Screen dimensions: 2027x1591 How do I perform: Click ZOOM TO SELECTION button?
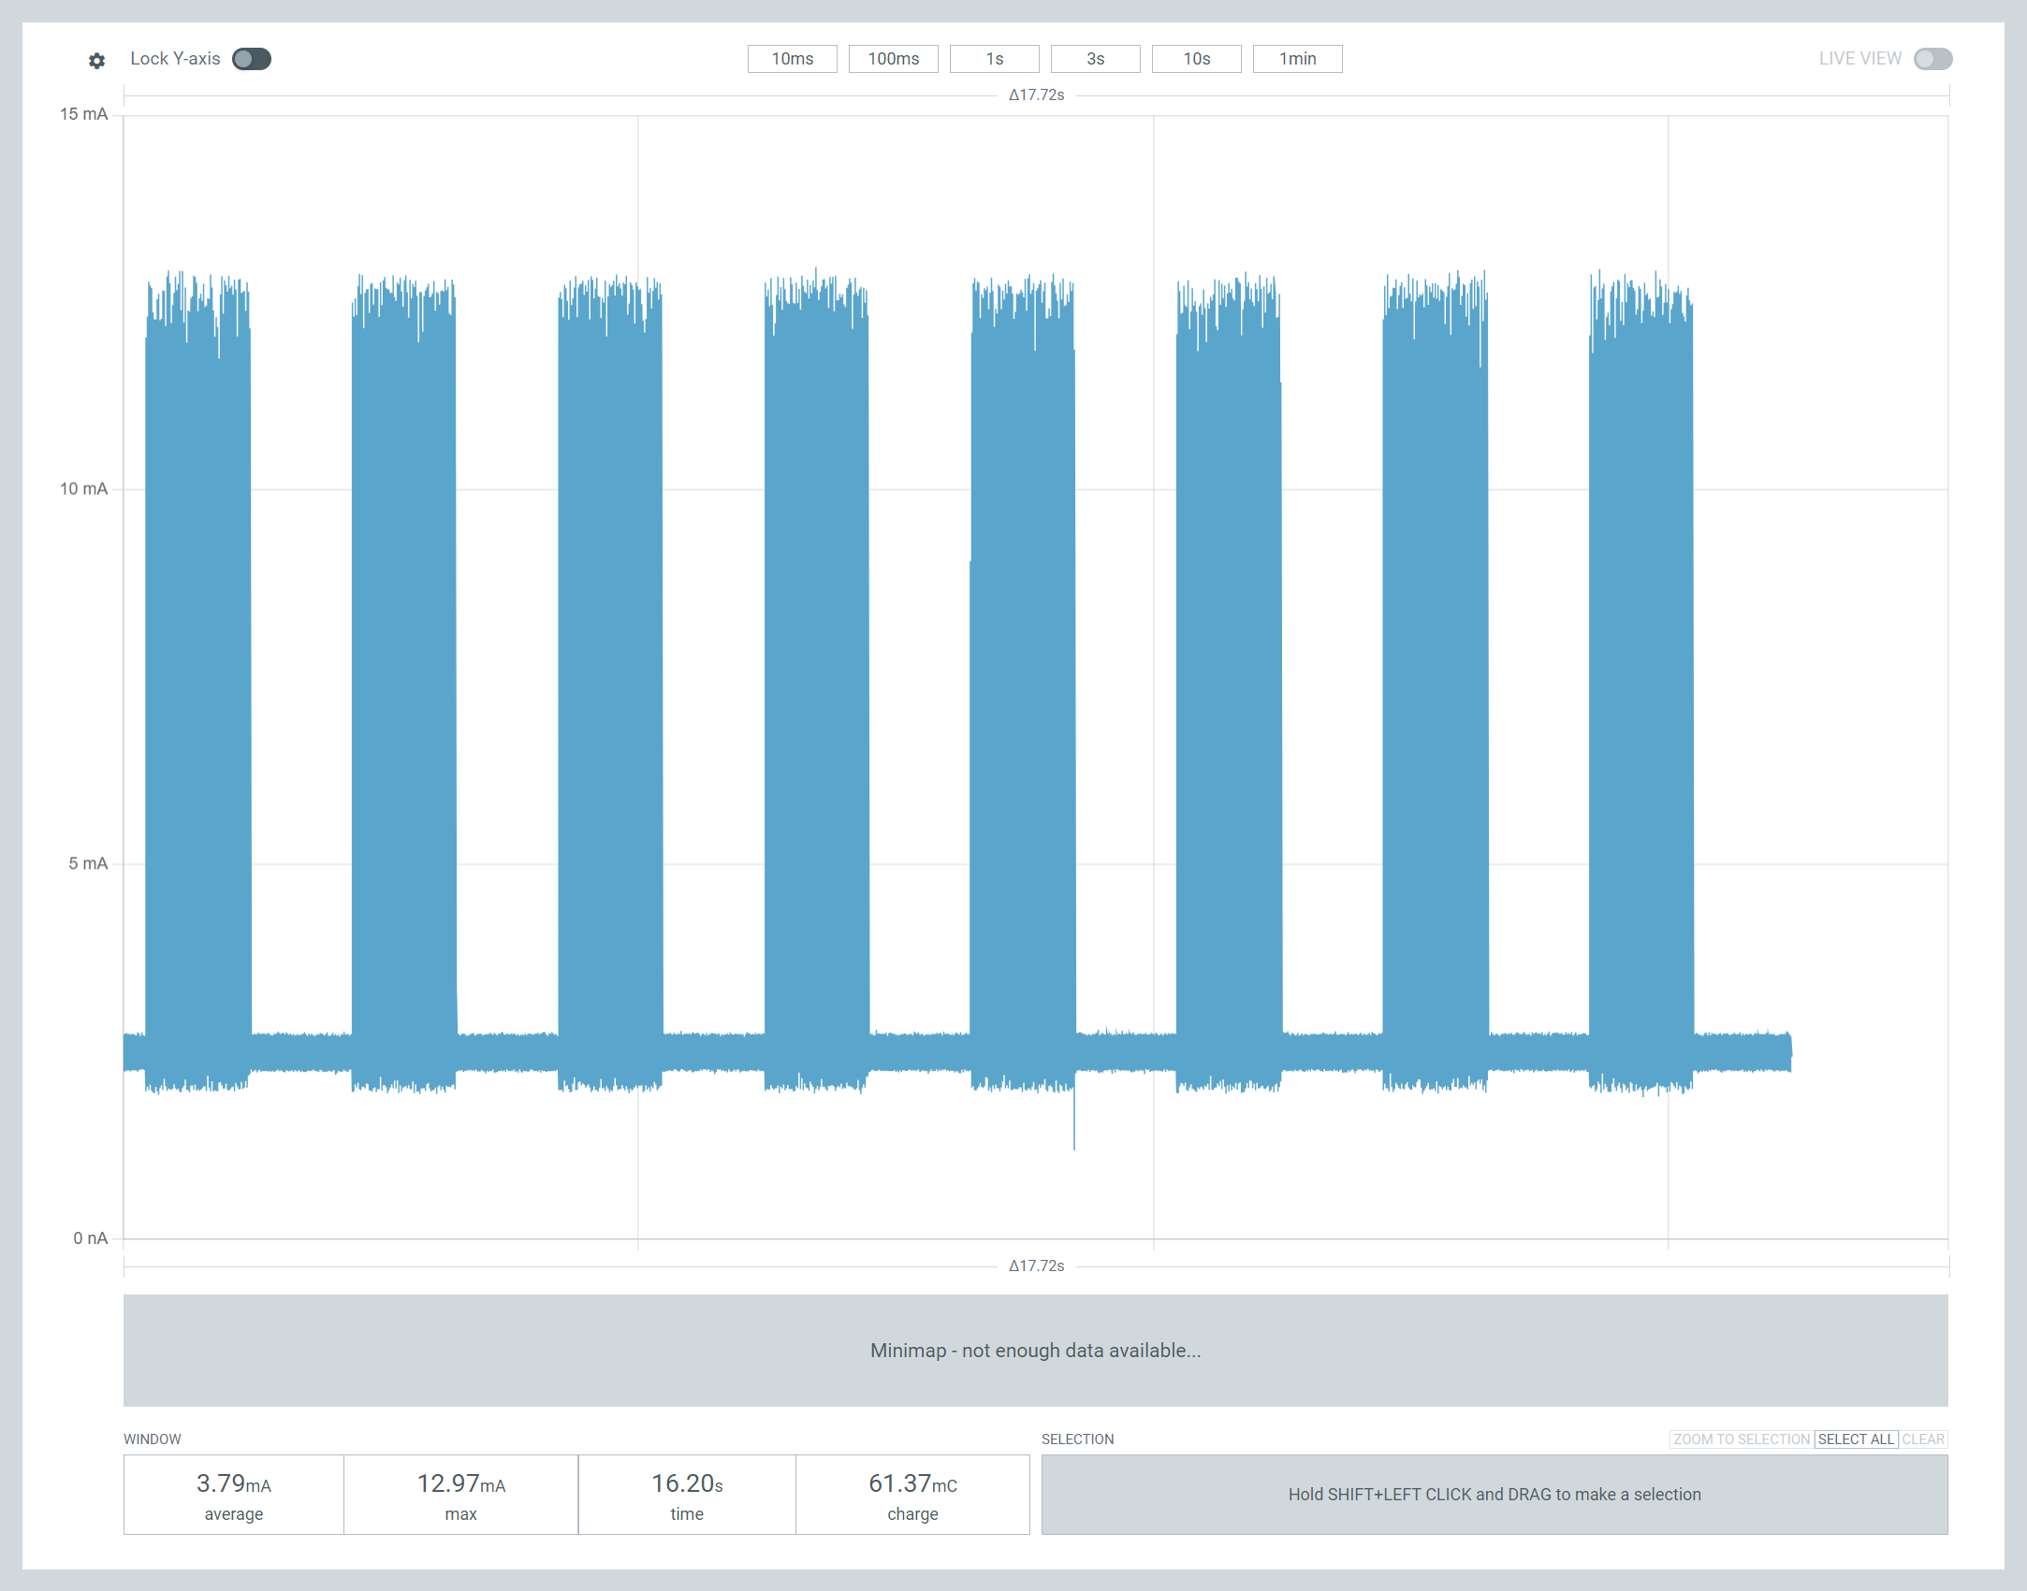click(1741, 1439)
